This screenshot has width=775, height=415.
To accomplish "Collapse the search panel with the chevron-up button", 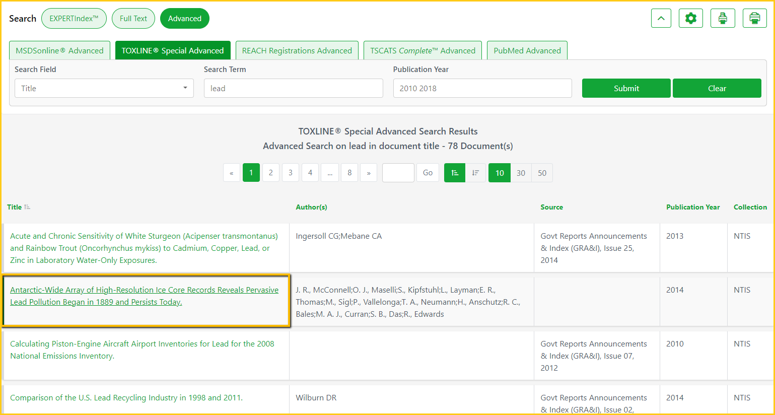I will point(661,19).
